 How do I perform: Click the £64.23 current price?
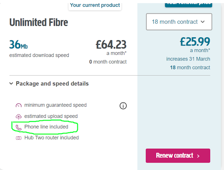coord(111,44)
